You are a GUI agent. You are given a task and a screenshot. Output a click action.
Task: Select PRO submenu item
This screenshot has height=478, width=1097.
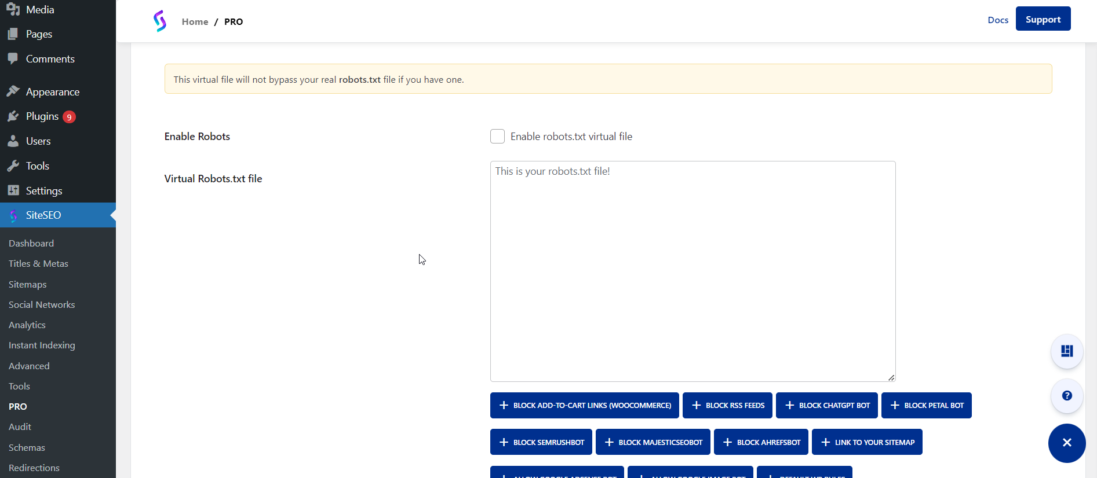pos(17,406)
